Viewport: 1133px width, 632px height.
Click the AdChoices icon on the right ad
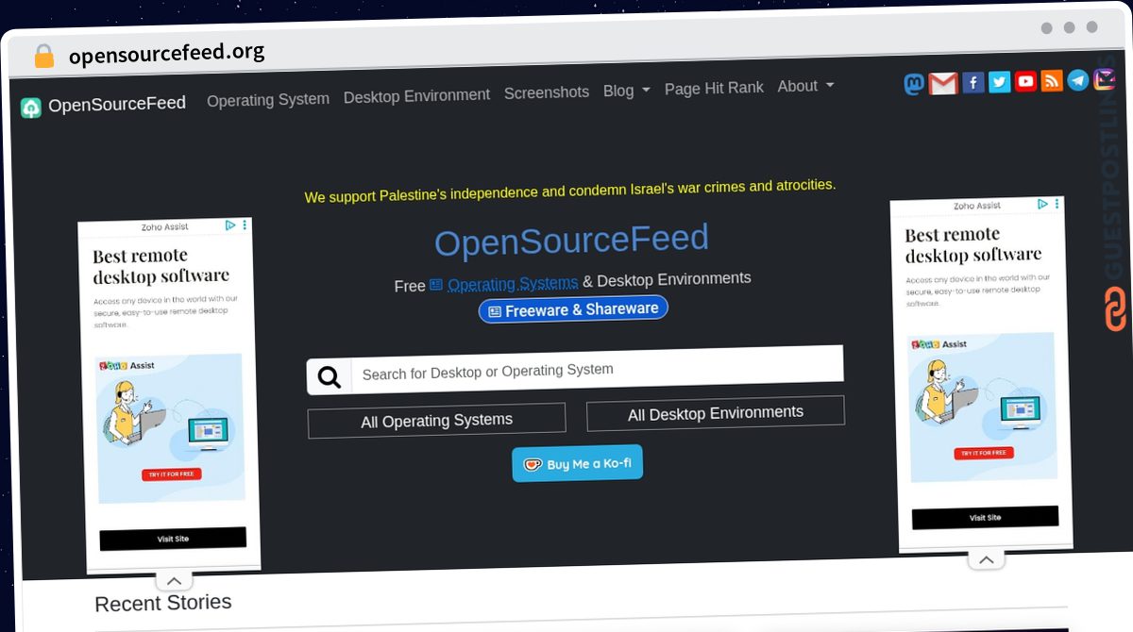pos(1042,204)
